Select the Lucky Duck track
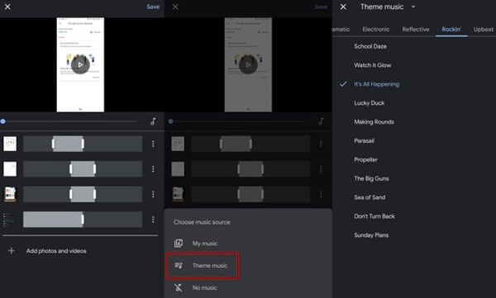 [370, 103]
